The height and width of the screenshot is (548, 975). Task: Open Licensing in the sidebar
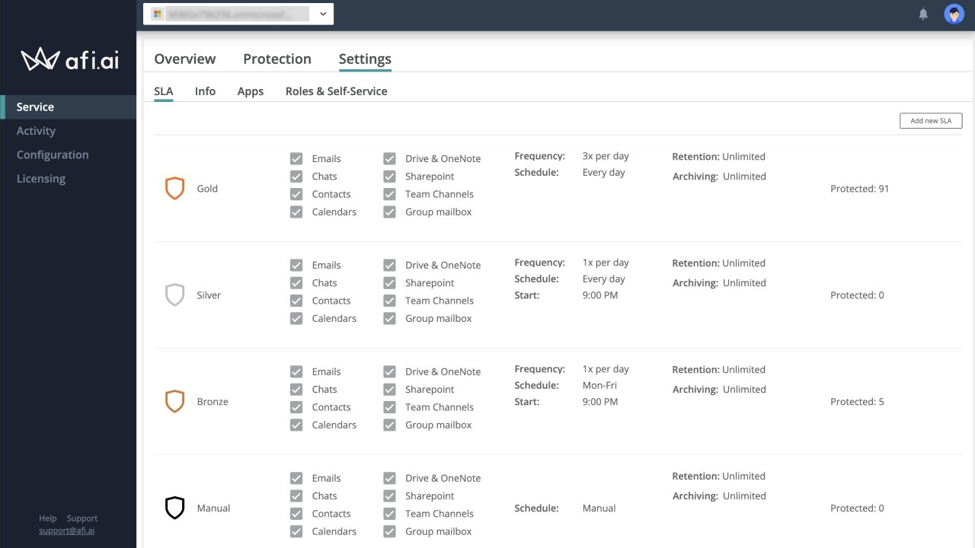tap(41, 179)
